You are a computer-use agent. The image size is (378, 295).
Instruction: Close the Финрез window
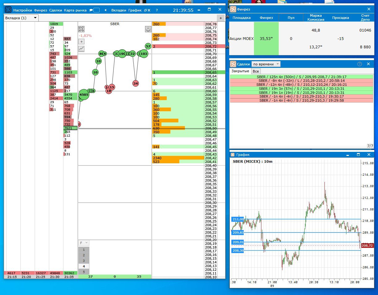tap(368, 9)
